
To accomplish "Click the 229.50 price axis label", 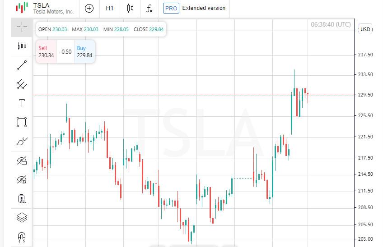I will (365, 95).
